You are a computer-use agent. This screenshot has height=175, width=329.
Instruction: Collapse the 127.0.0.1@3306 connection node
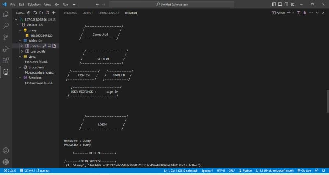coord(16,19)
